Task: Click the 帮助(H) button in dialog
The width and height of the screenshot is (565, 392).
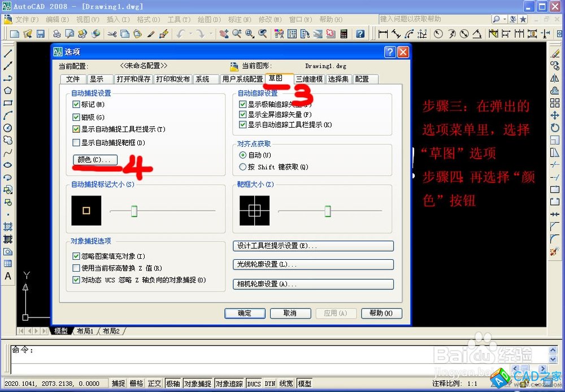Action: pyautogui.click(x=381, y=313)
